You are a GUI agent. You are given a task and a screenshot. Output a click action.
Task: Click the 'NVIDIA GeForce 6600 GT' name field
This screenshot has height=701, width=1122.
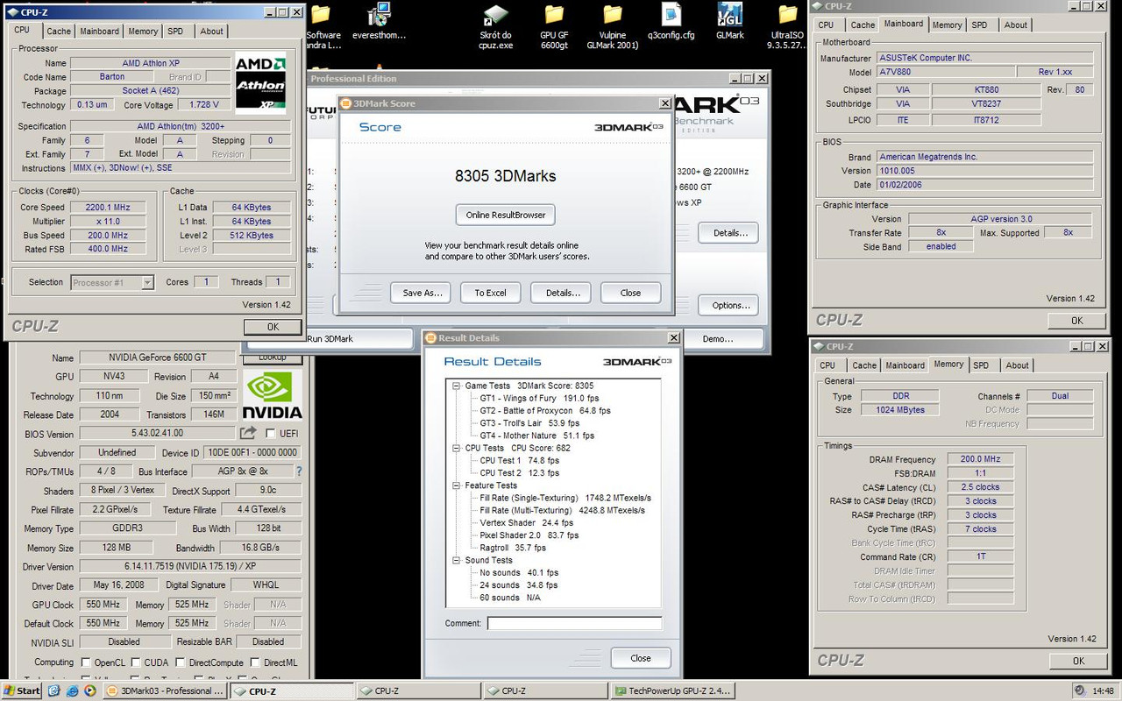point(157,358)
